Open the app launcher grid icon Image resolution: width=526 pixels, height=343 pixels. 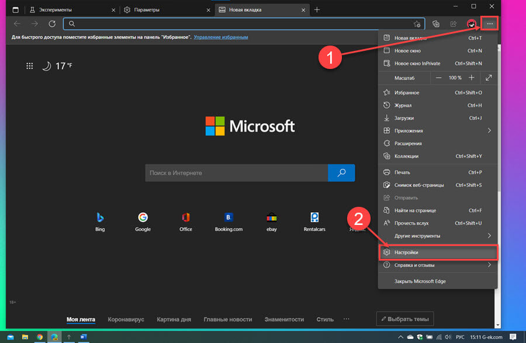30,65
